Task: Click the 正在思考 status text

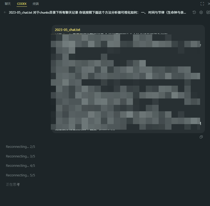Action: 13,184
